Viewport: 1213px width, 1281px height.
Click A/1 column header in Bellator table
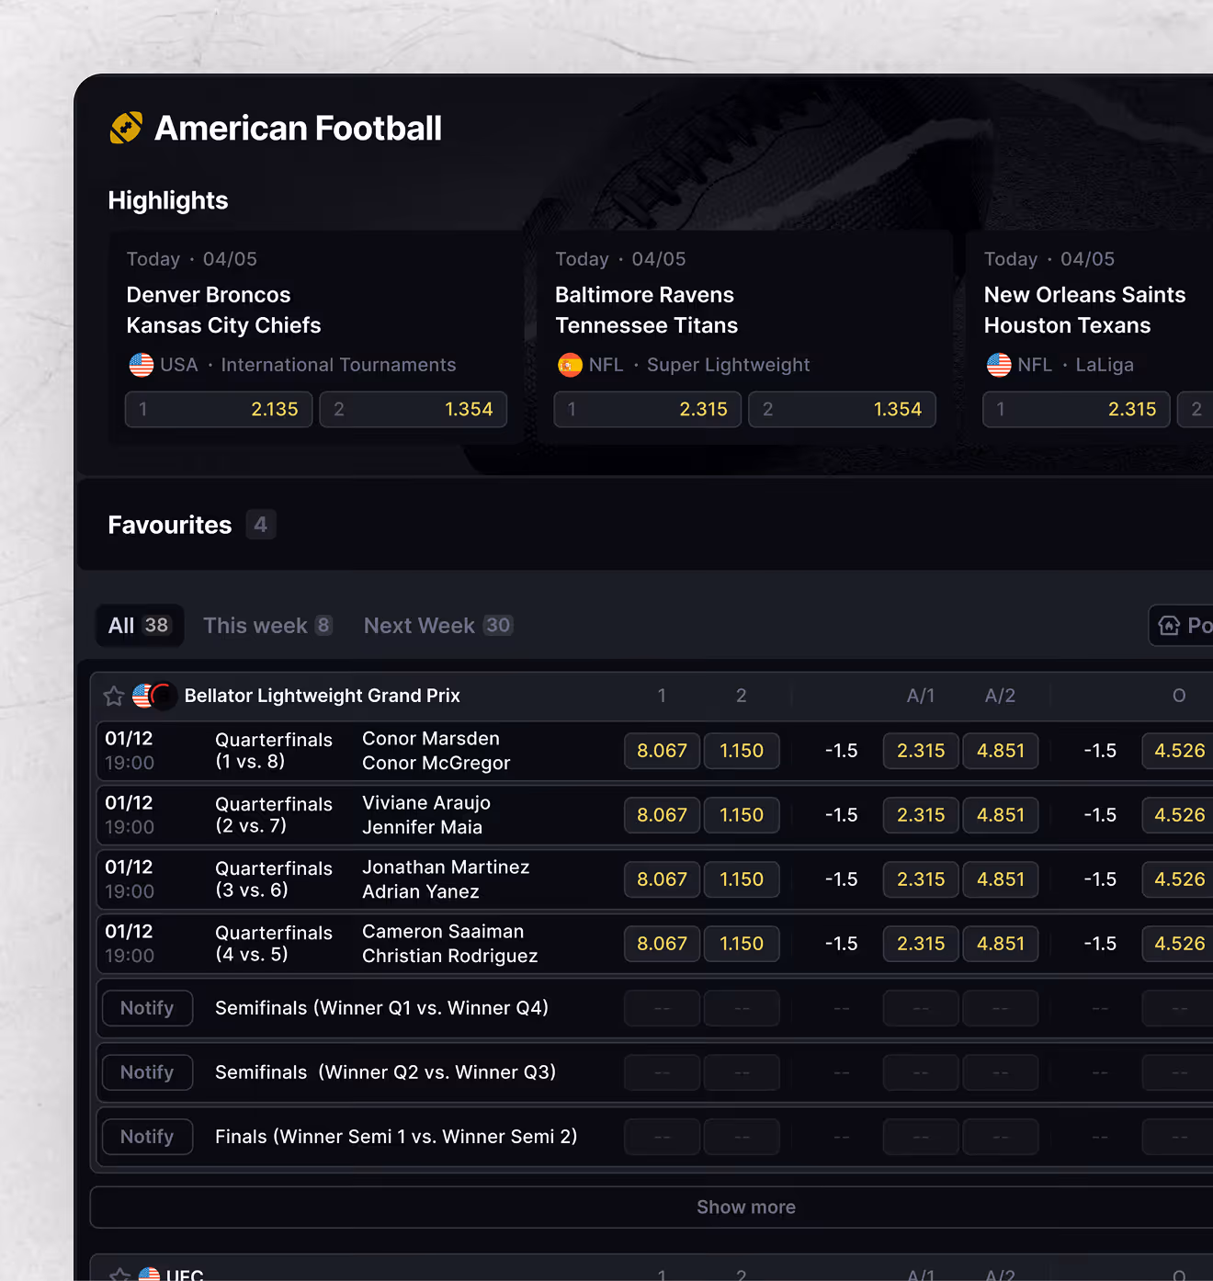921,696
